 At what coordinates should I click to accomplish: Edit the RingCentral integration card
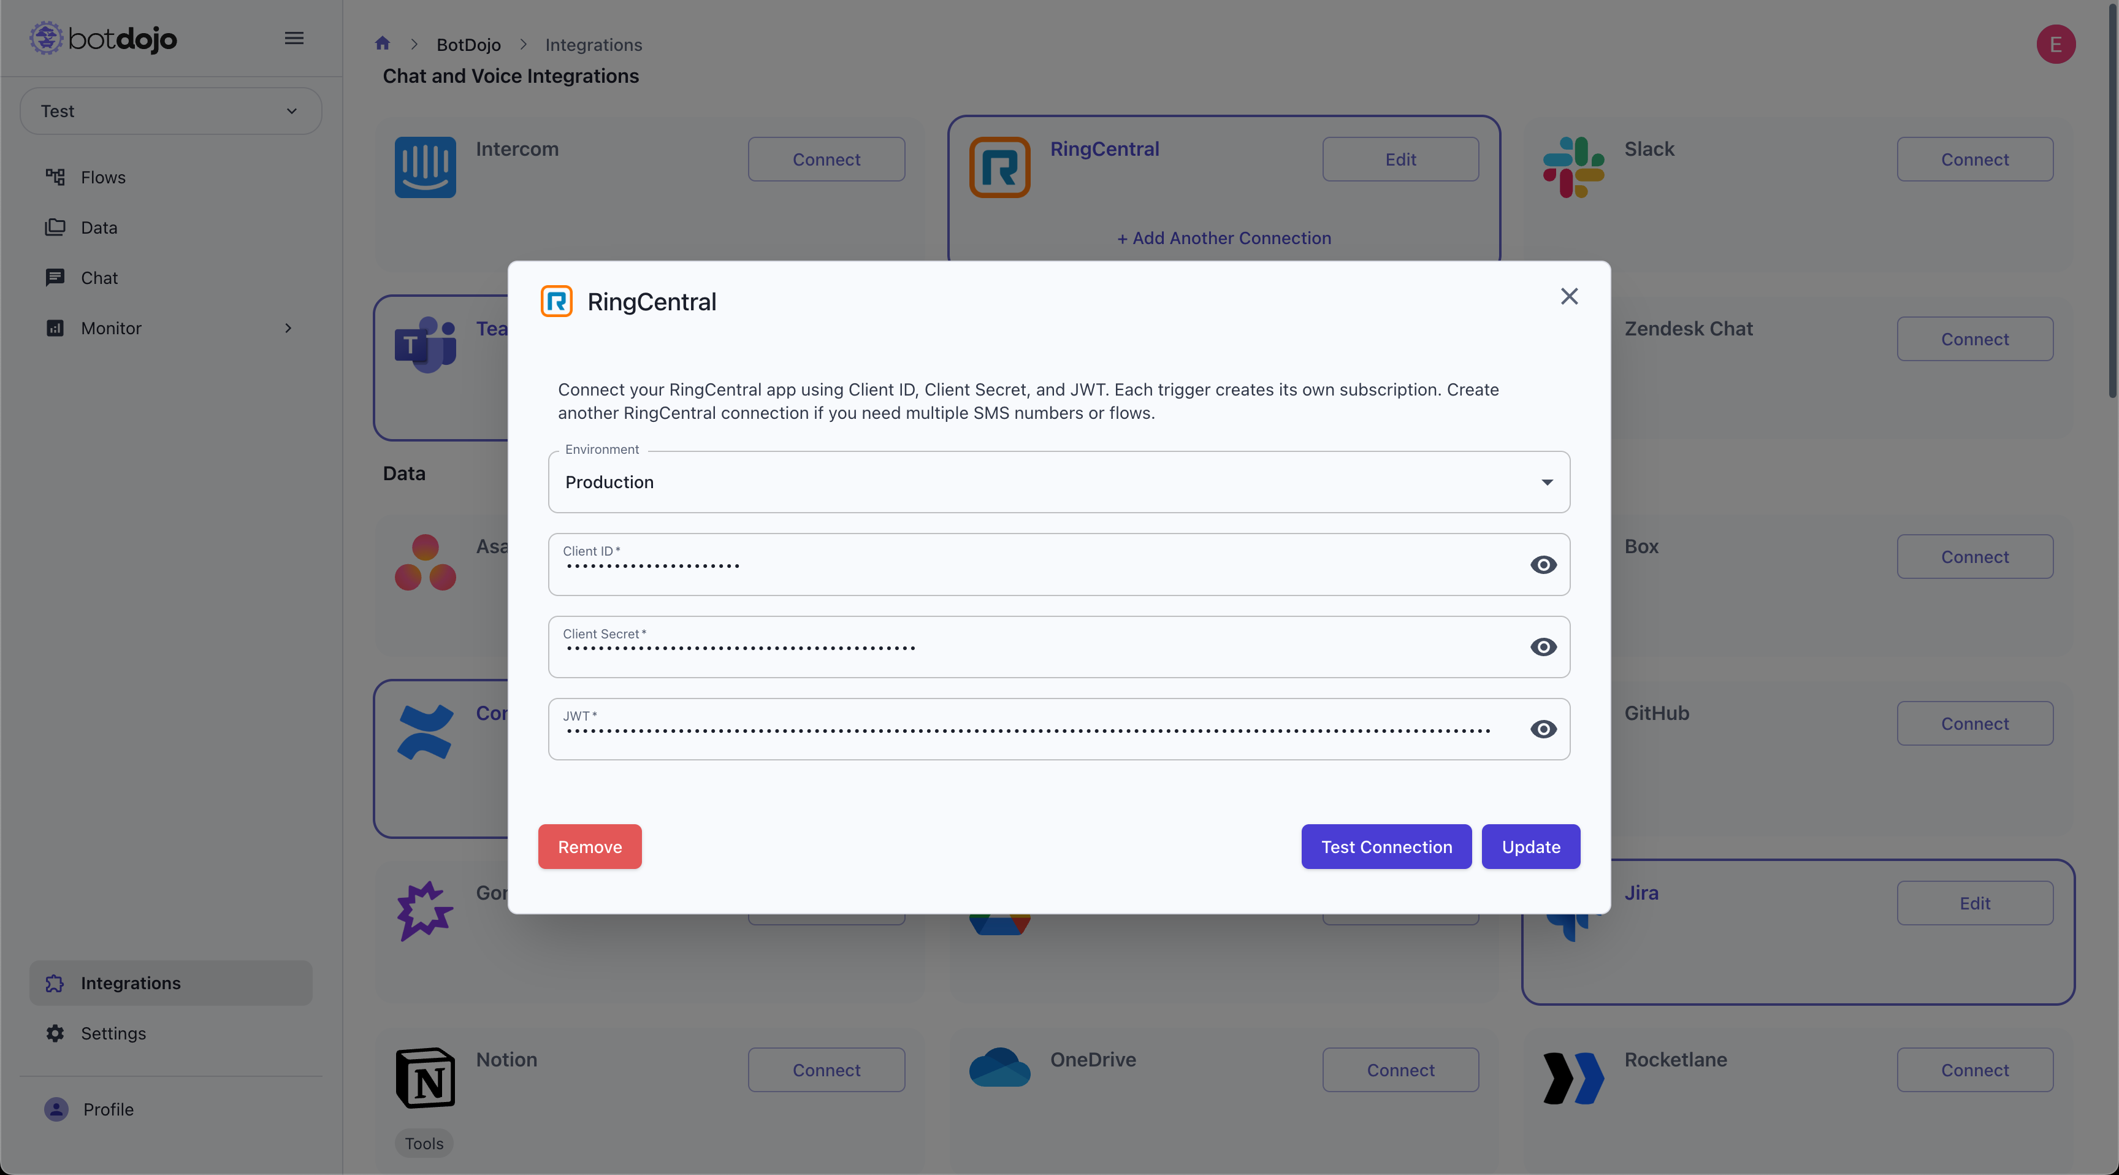click(1400, 159)
